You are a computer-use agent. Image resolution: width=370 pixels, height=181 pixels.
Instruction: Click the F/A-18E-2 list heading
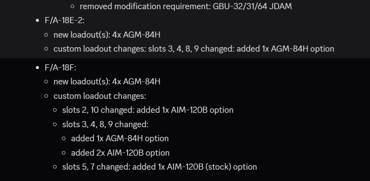point(64,21)
